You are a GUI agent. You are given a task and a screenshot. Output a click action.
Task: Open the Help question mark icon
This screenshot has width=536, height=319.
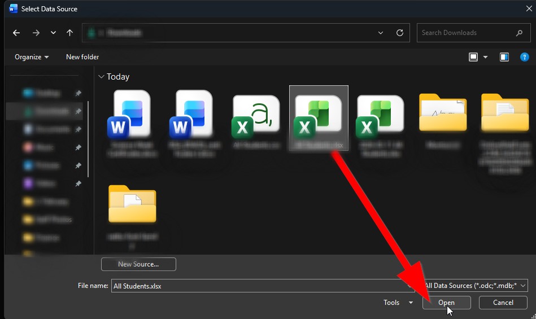click(x=524, y=57)
